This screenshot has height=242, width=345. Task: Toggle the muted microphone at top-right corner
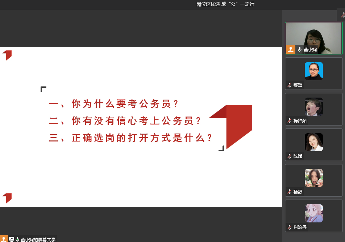(x=342, y=15)
